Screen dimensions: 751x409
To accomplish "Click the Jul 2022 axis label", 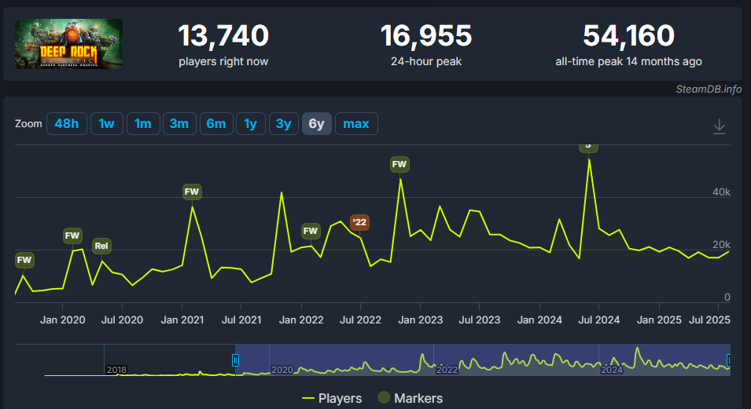I will 360,320.
